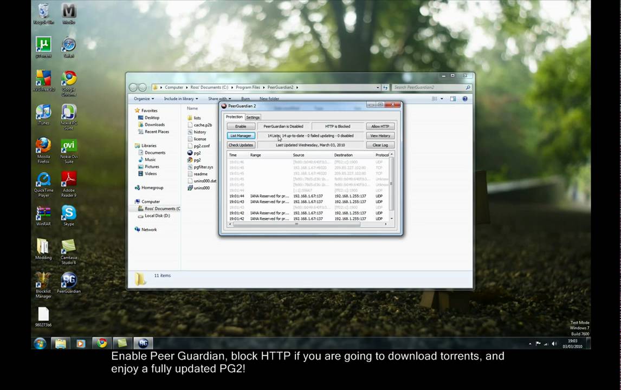The image size is (621, 390).
Task: Open the Modio desktop icon
Action: coord(68,14)
